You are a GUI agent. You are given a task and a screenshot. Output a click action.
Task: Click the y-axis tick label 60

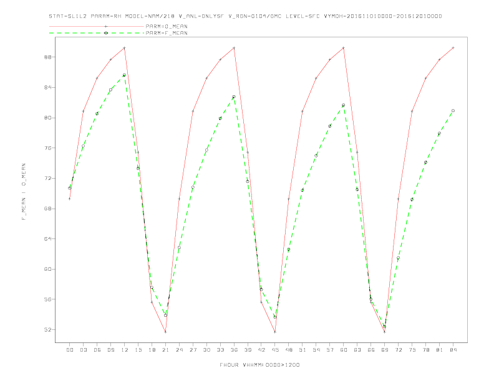click(x=47, y=269)
